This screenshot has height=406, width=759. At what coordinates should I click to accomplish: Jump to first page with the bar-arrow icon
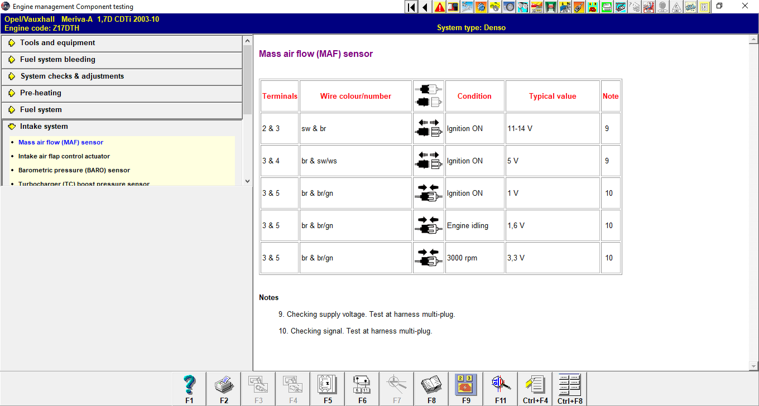[x=411, y=7]
